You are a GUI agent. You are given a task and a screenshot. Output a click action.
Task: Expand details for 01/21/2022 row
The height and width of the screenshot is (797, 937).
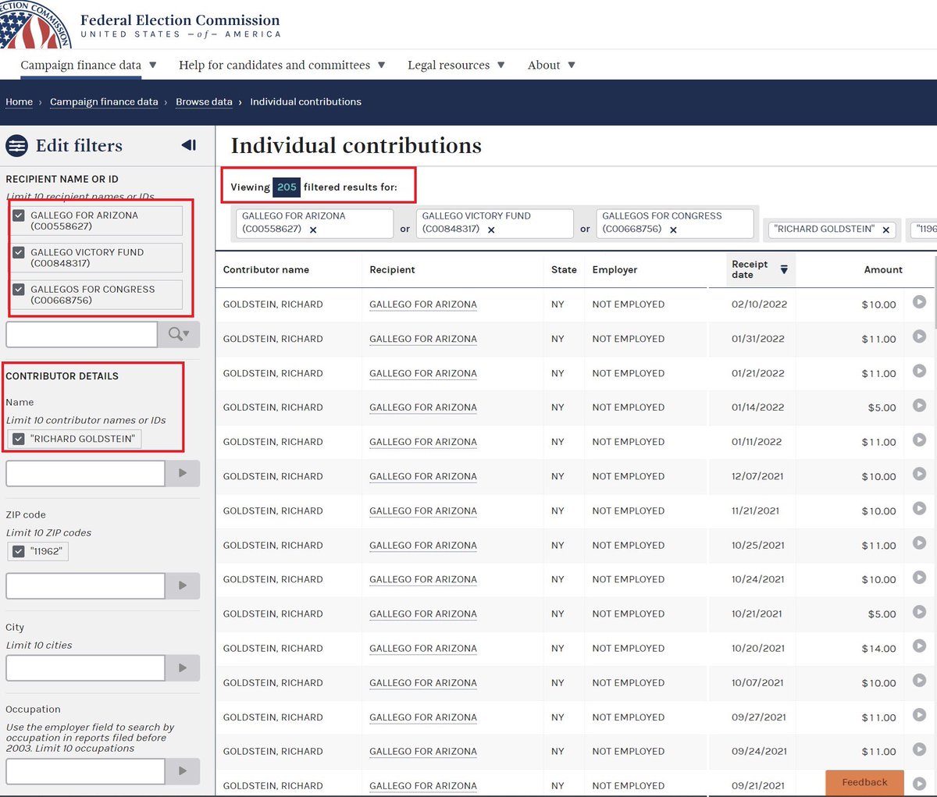[920, 371]
